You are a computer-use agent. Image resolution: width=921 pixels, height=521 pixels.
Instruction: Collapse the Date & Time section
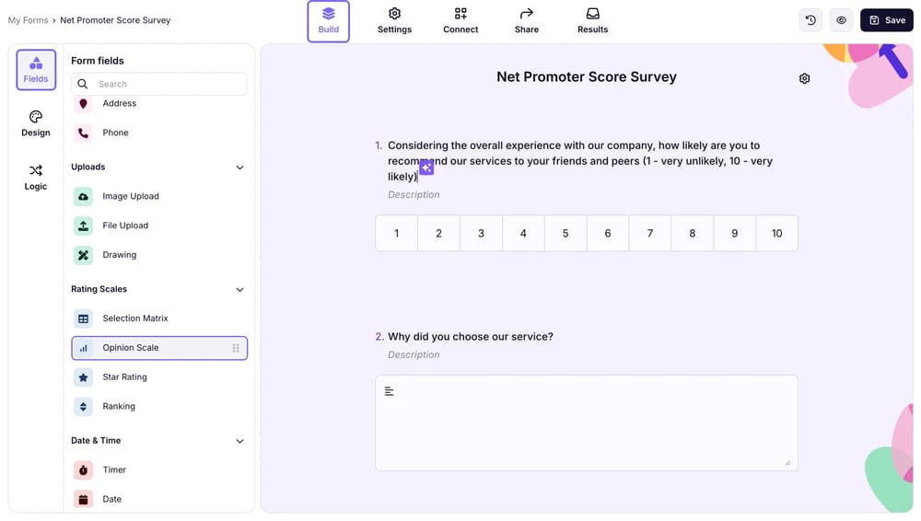pos(239,441)
